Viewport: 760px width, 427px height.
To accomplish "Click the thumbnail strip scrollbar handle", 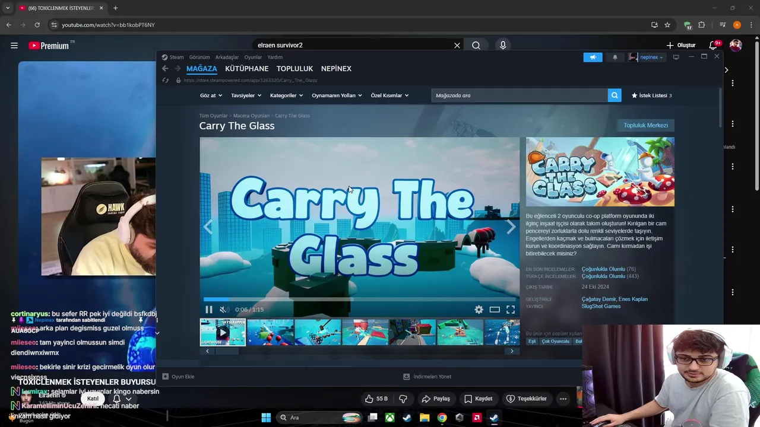I will [226, 351].
